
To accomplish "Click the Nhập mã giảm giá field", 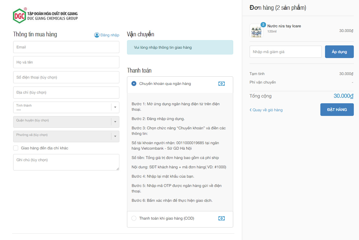I will 285,52.
